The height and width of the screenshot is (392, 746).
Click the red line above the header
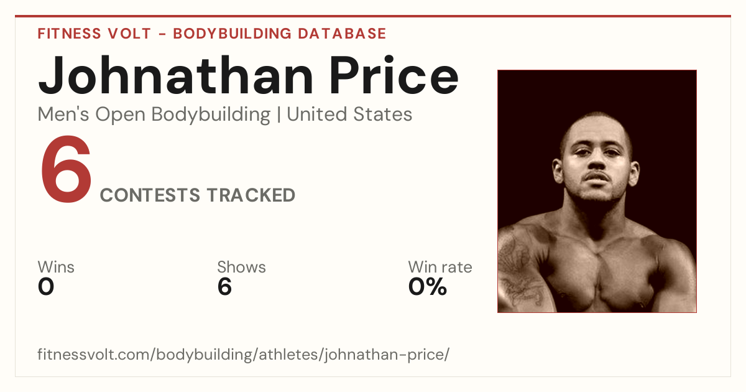tap(373, 16)
